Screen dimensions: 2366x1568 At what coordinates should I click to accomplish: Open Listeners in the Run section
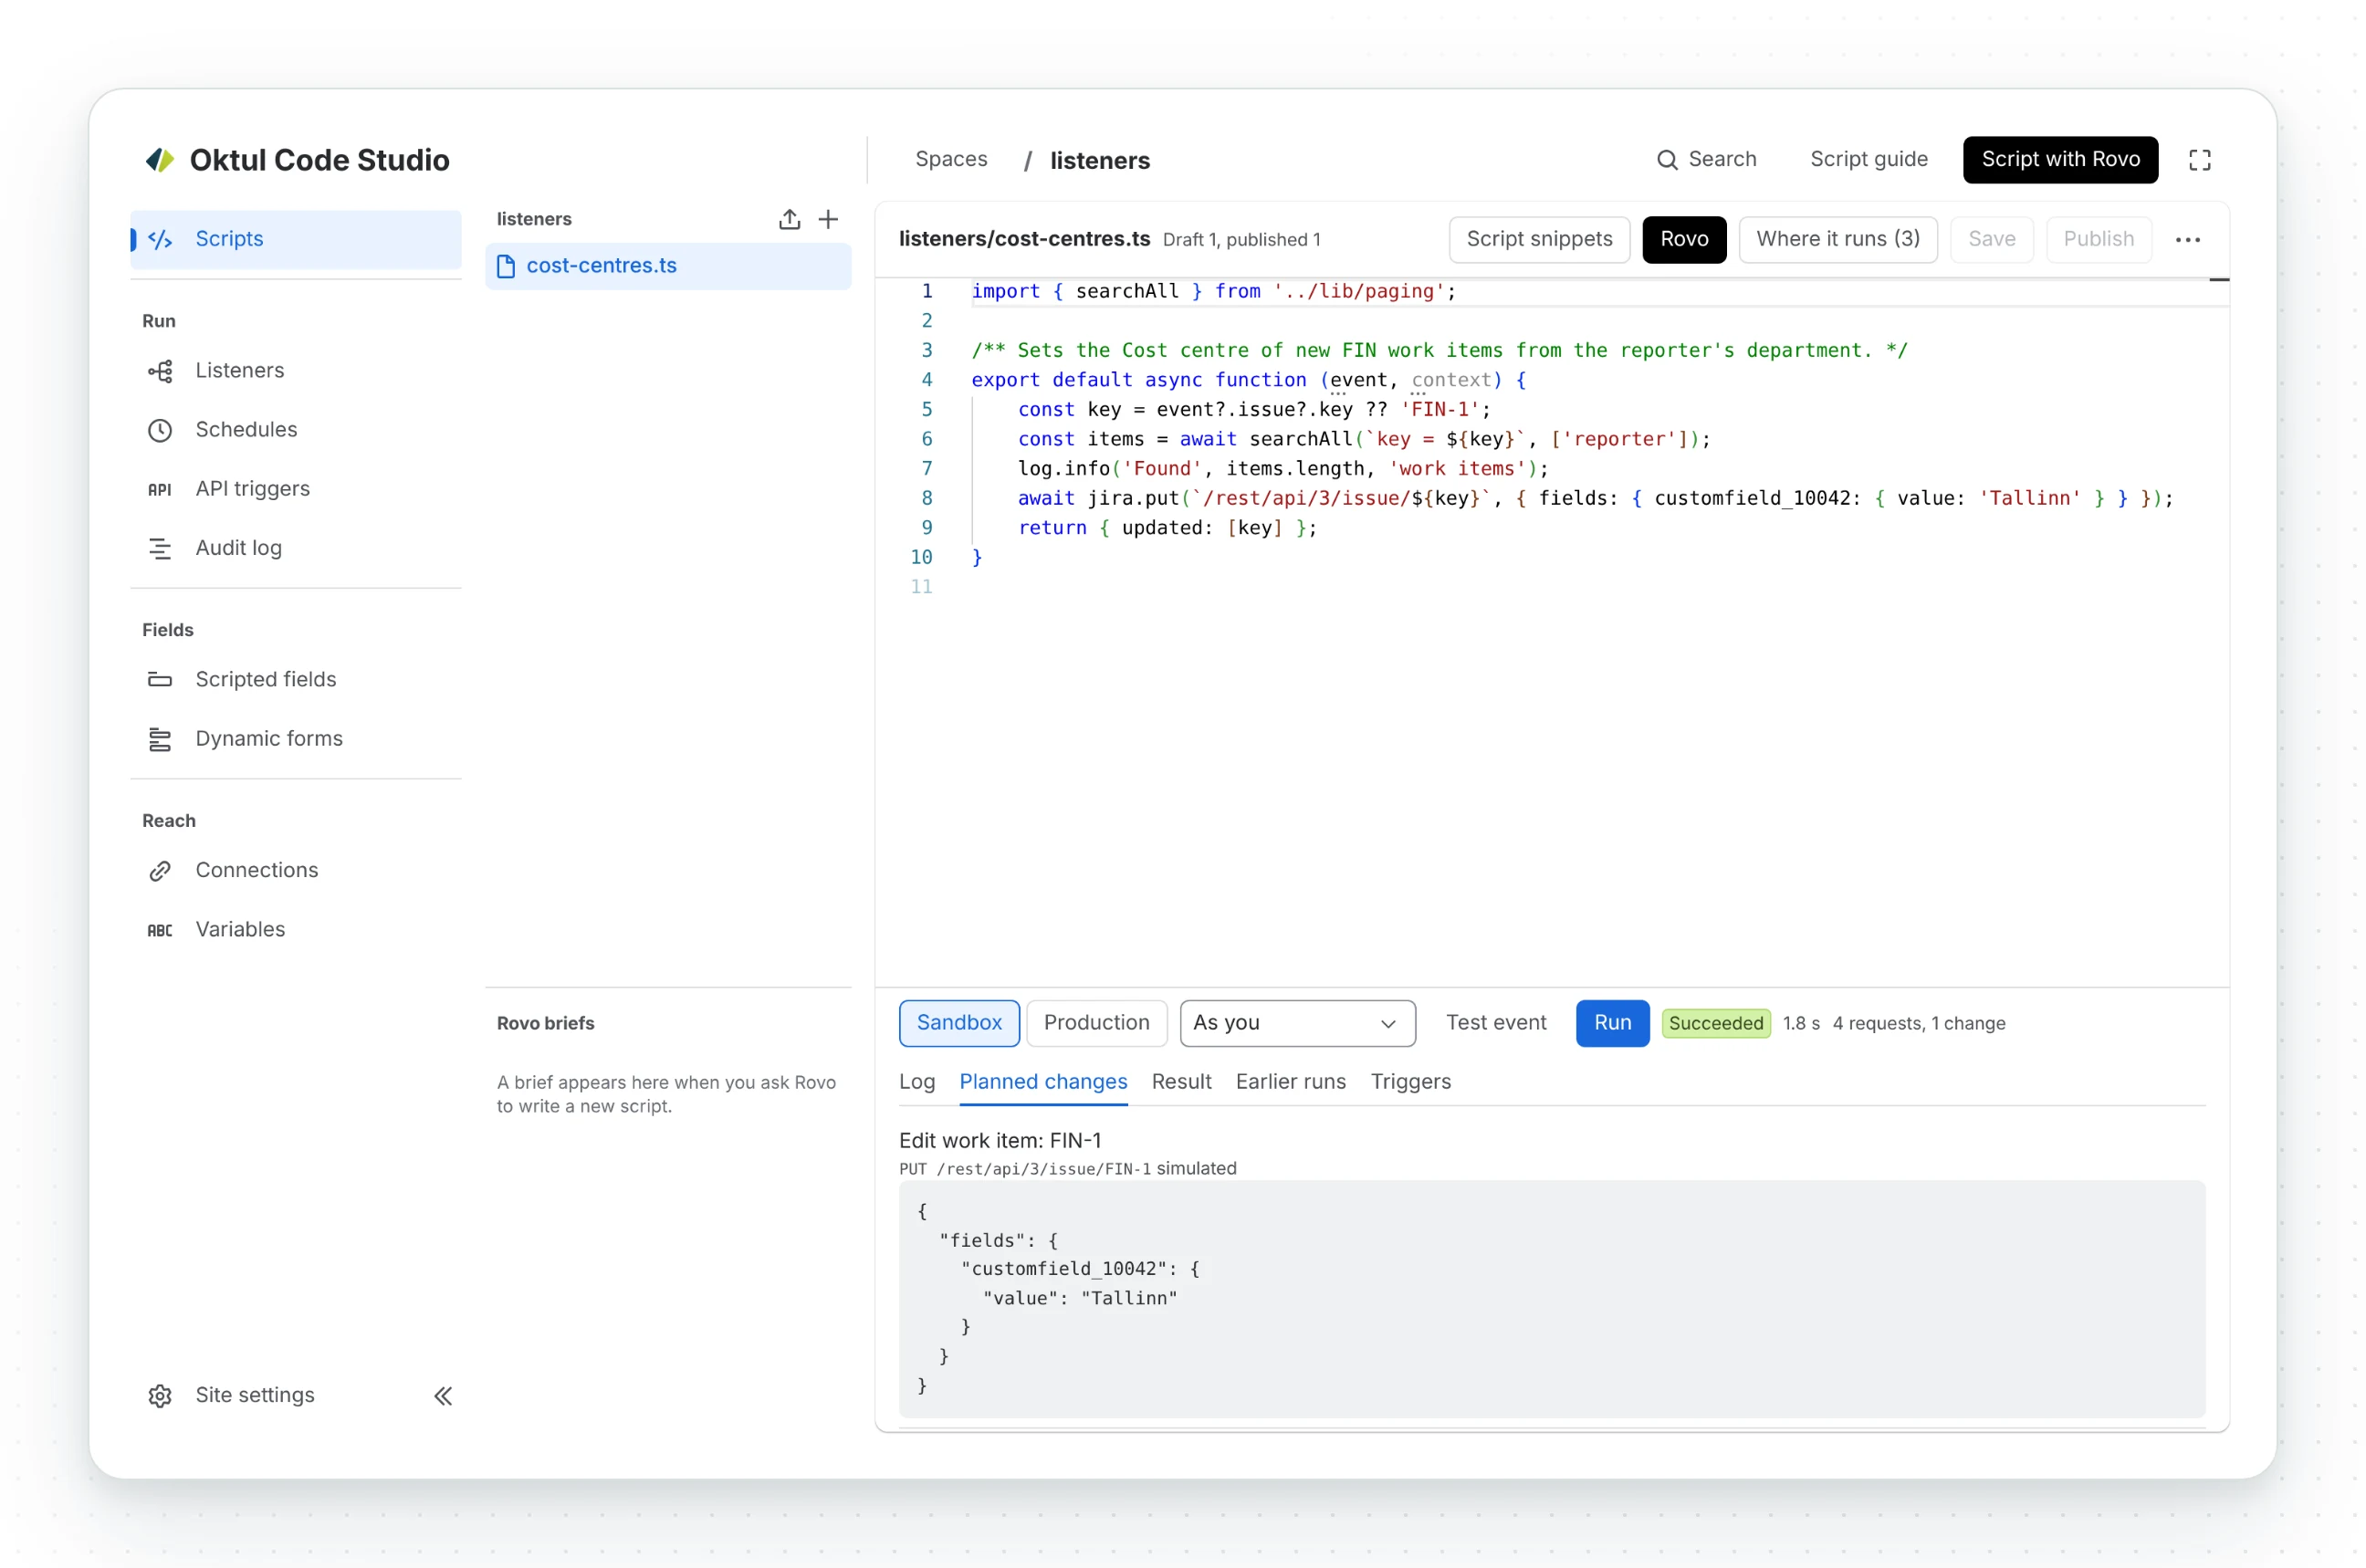[x=296, y=371]
